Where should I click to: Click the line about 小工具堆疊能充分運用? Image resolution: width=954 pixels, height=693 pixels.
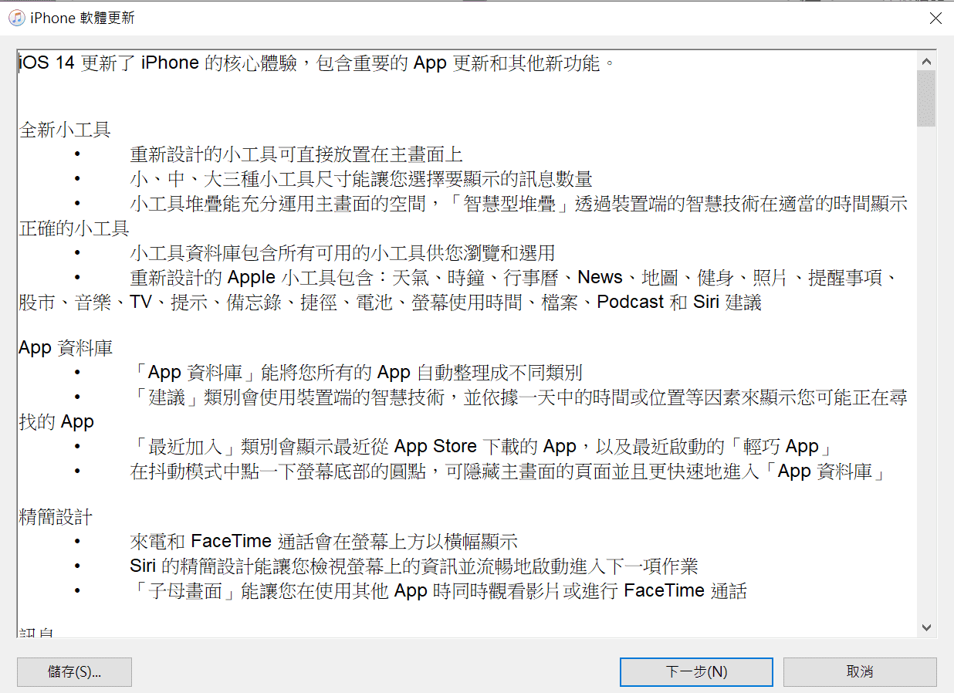pos(519,204)
